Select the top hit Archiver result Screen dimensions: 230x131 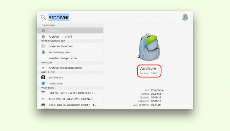[x=70, y=30]
